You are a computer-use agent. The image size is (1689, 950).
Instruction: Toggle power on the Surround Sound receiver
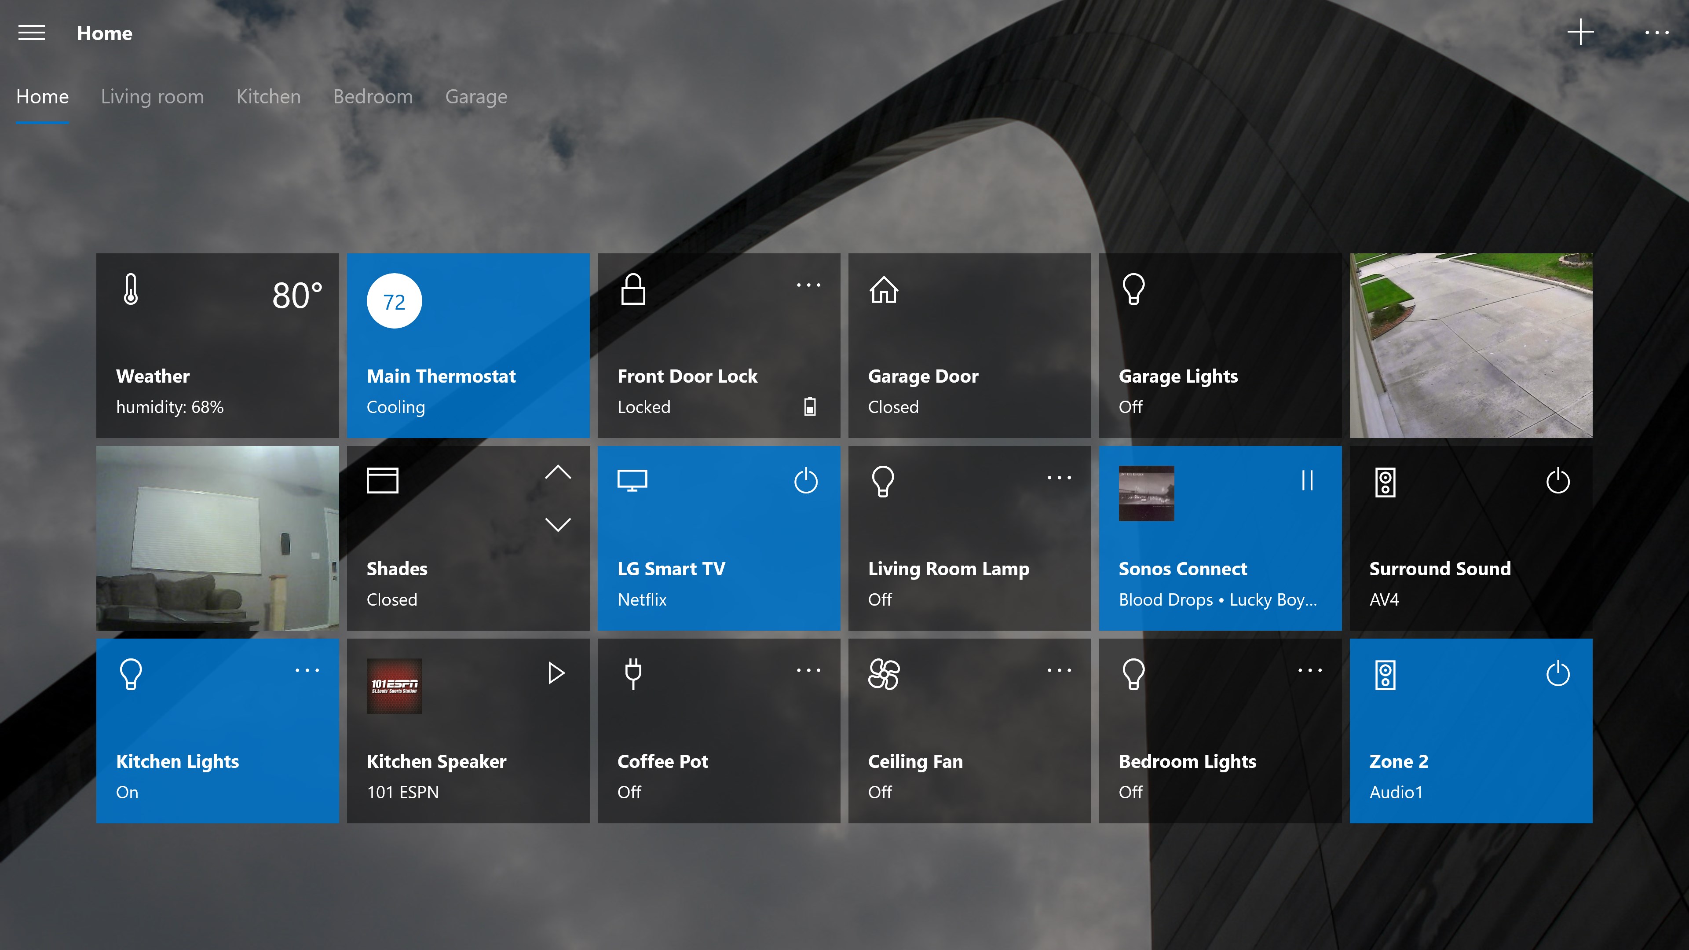tap(1558, 481)
